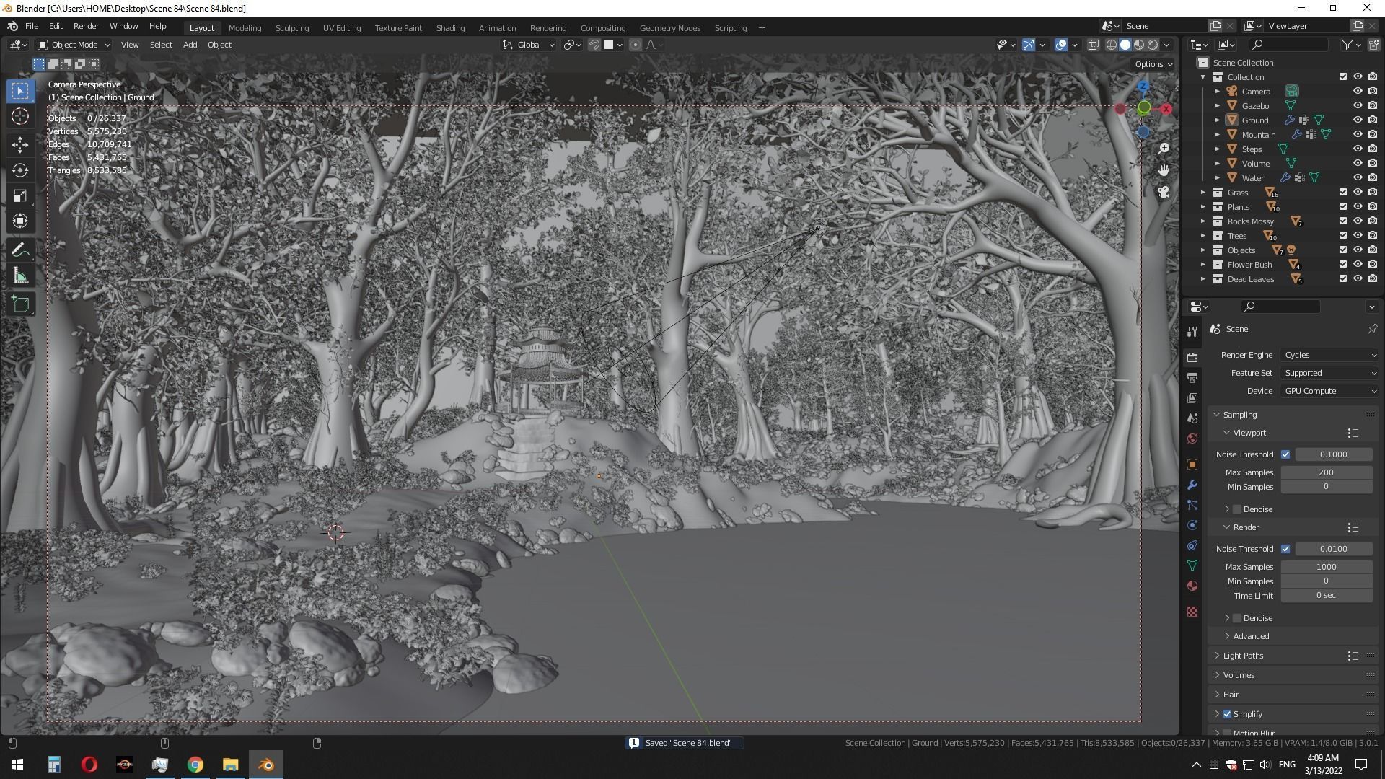Uncheck Viewport Noise Threshold checkbox
The image size is (1385, 779).
coord(1285,454)
